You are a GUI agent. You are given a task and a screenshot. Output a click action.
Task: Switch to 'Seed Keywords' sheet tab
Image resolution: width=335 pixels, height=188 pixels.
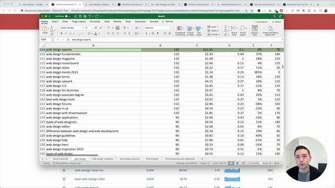tap(61, 159)
